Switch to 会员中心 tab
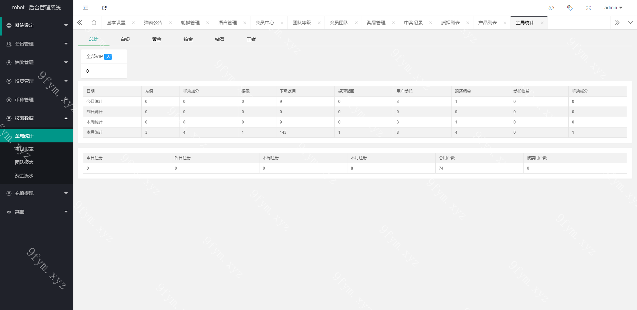 click(x=265, y=23)
